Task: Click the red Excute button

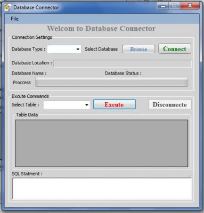Action: [115, 104]
